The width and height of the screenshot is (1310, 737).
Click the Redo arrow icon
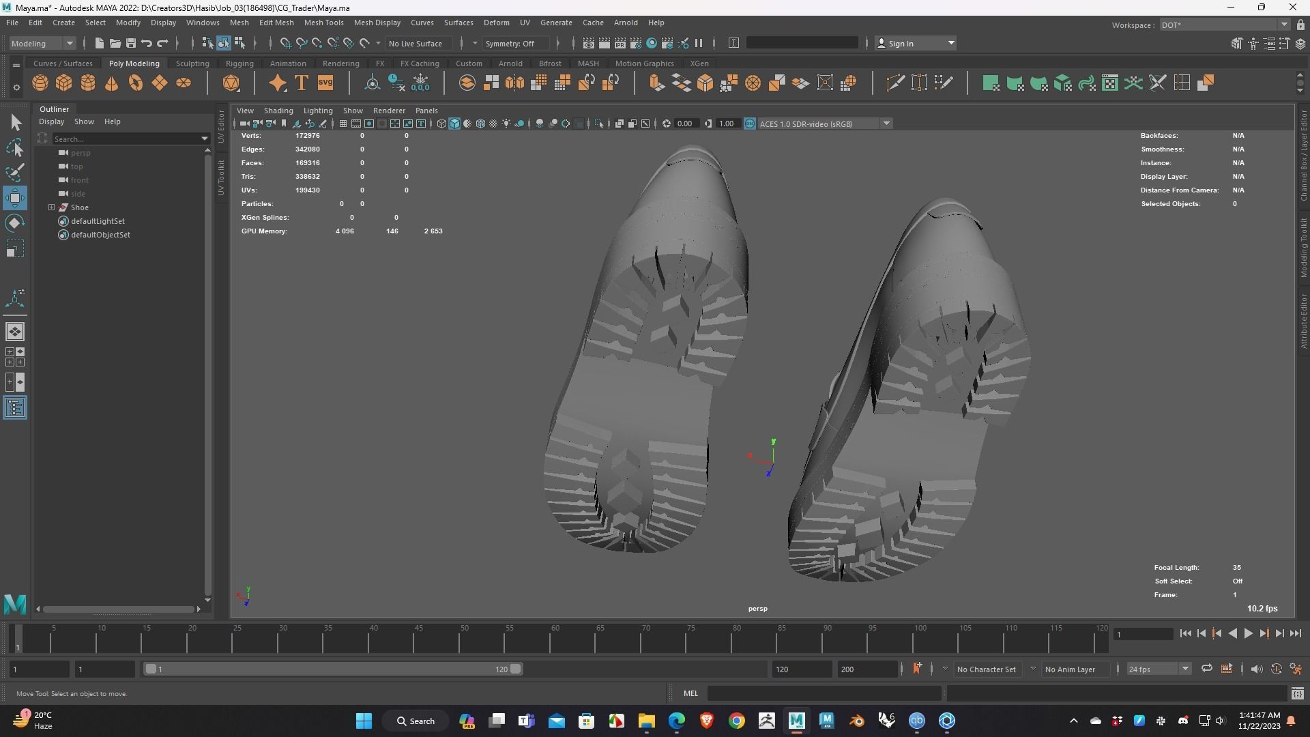point(162,43)
